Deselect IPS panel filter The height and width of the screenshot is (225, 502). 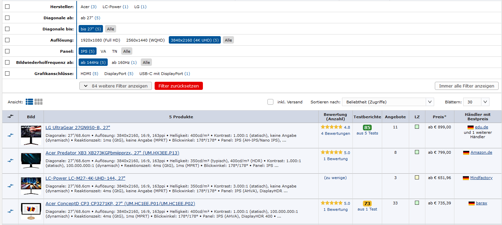[x=87, y=51]
